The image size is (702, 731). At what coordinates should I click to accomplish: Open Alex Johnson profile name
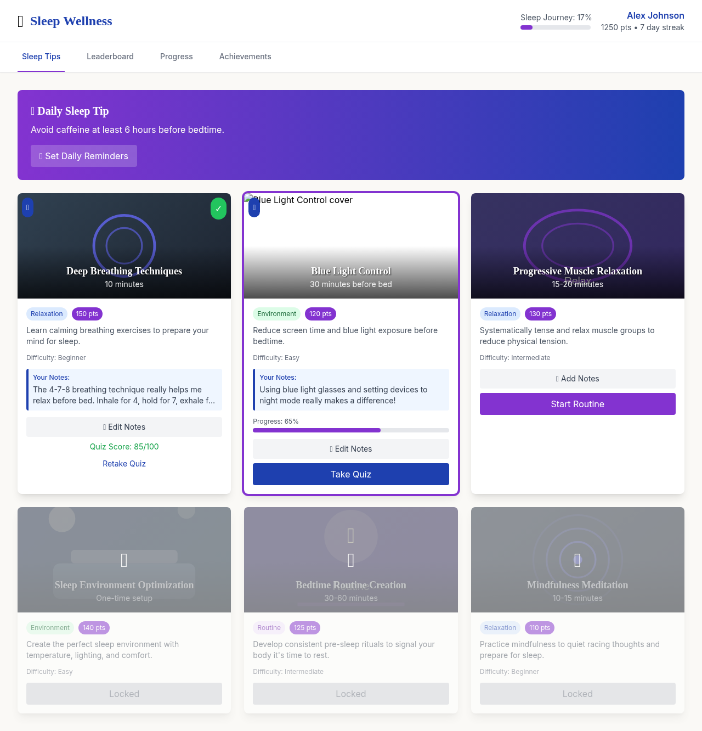pos(655,15)
